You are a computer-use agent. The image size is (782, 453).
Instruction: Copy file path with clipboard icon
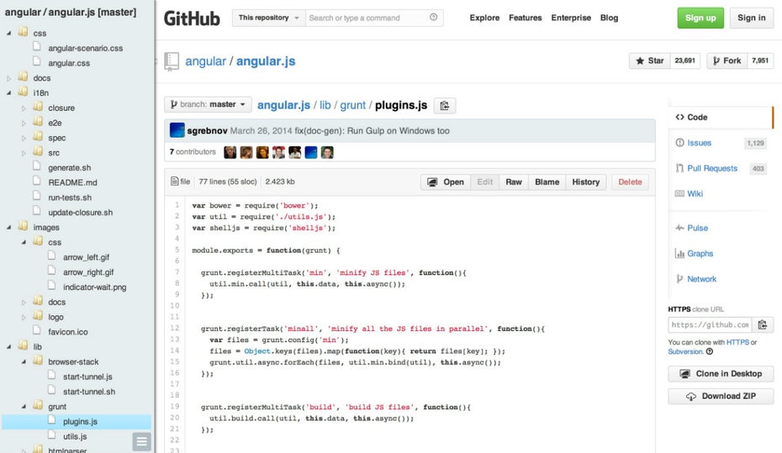[444, 106]
